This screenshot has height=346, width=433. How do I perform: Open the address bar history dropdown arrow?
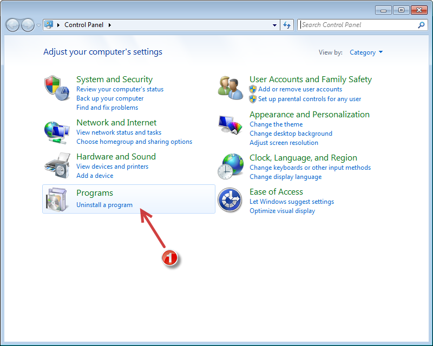tap(275, 25)
